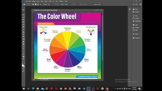Swap foreground and background colors arrow
Image resolution: width=162 pixels, height=91 pixels.
click(24, 63)
